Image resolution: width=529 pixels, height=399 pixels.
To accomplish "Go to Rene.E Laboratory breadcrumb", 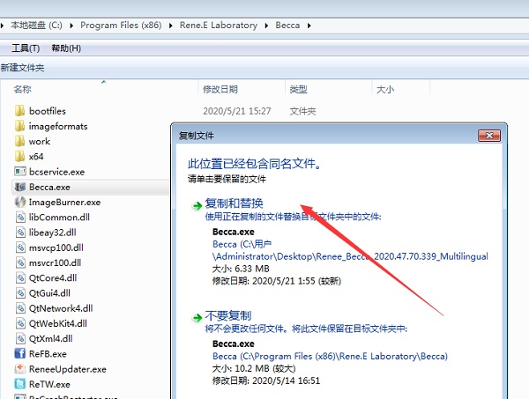I will click(x=219, y=26).
